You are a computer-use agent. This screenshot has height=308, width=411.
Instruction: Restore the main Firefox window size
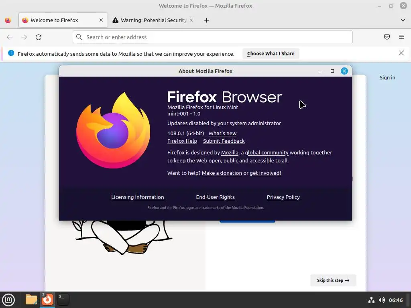pyautogui.click(x=391, y=6)
